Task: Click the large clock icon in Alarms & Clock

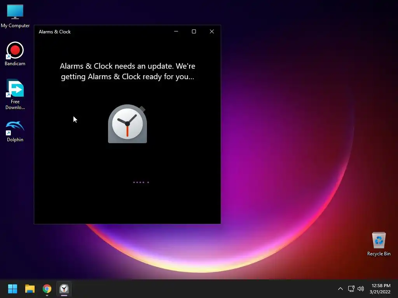Action: pyautogui.click(x=127, y=124)
